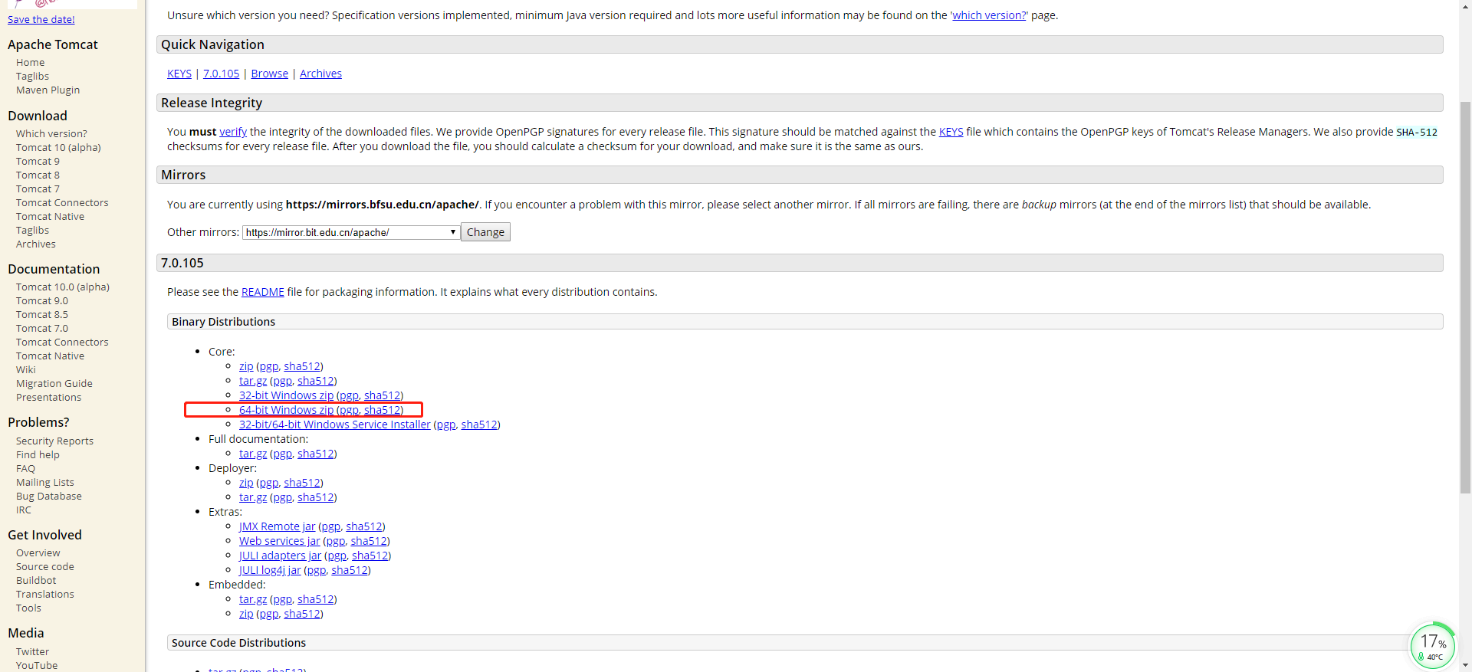This screenshot has width=1472, height=672.
Task: Click the page vertical scrollbar thumb
Action: (1465, 297)
